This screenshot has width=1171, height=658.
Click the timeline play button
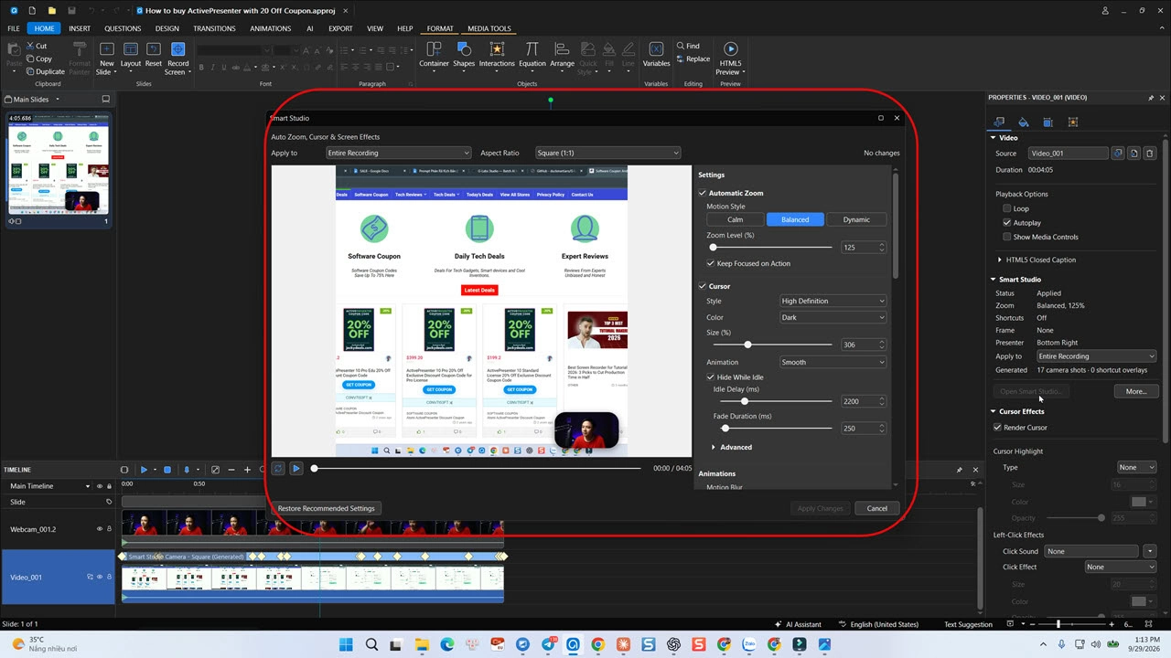[144, 470]
